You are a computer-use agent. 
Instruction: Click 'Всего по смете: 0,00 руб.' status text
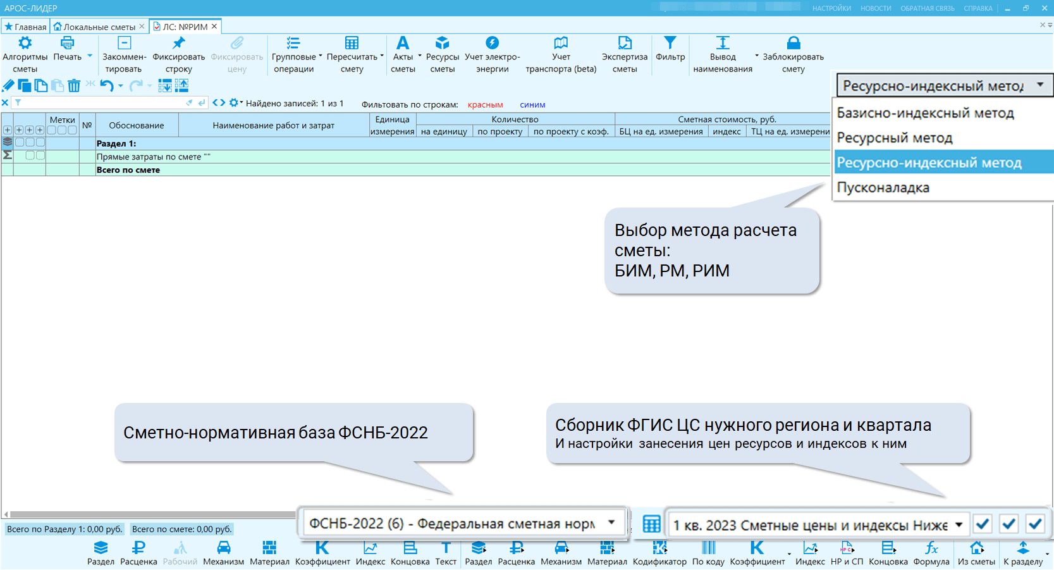pyautogui.click(x=181, y=529)
